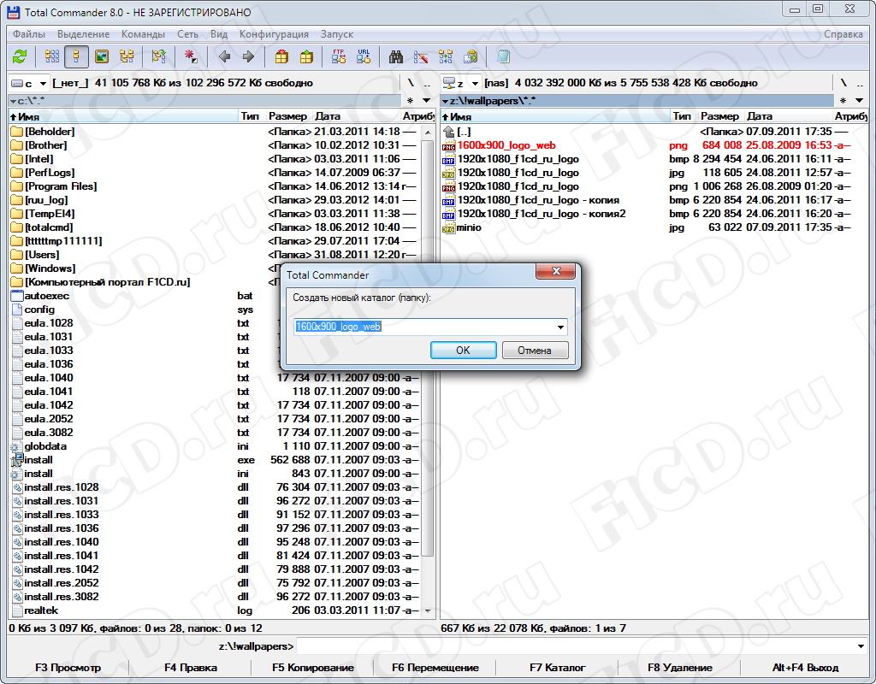Click left panel scrollbar down arrow

tap(429, 610)
